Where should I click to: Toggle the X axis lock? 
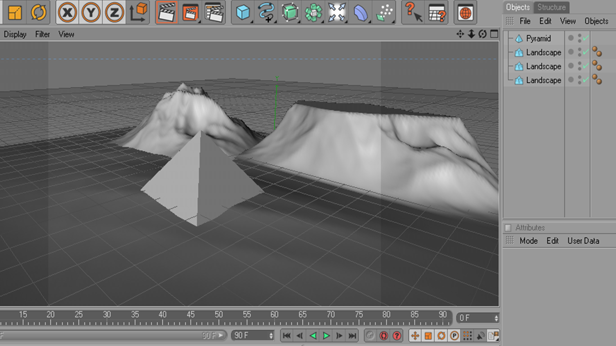[x=68, y=12]
